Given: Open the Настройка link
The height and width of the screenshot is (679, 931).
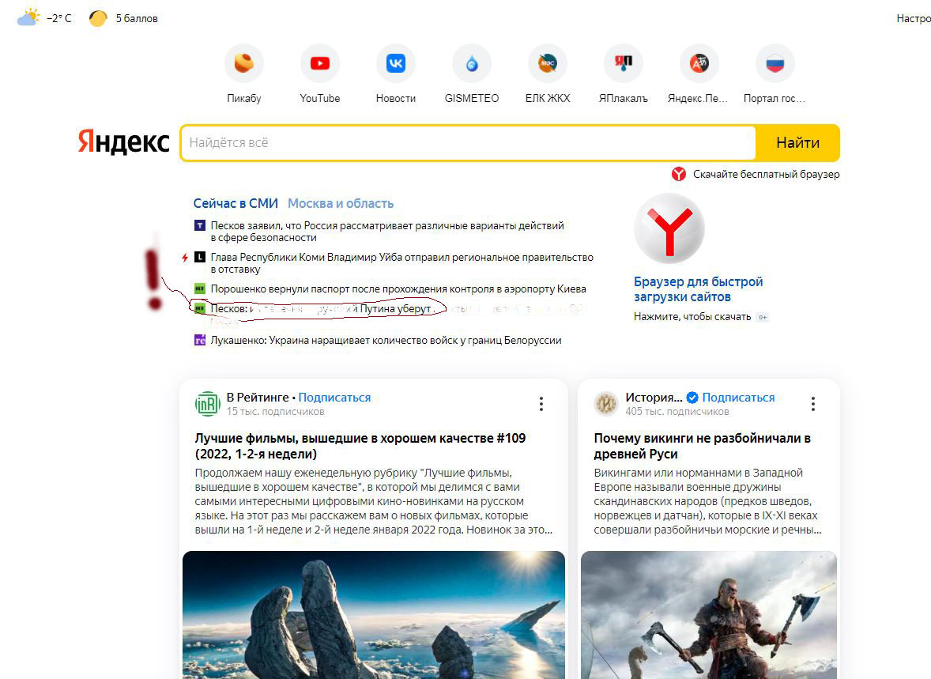Looking at the screenshot, I should [913, 18].
